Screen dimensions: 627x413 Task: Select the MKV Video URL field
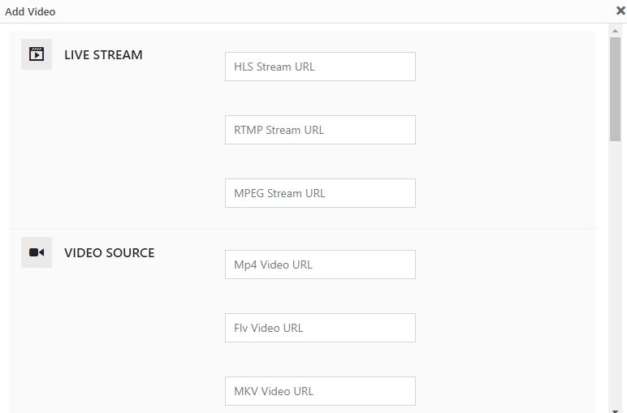click(320, 391)
